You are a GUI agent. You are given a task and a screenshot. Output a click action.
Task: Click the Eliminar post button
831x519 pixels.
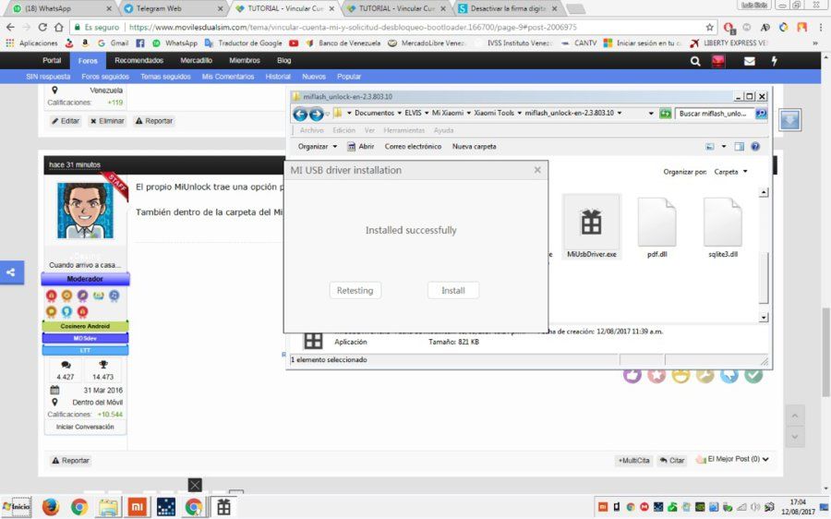[x=107, y=121]
